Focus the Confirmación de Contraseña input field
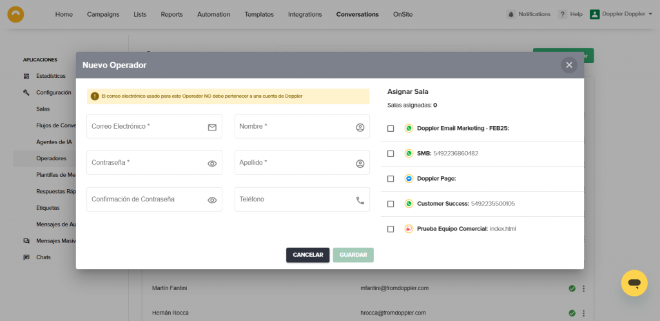Image resolution: width=660 pixels, height=321 pixels. (154, 199)
